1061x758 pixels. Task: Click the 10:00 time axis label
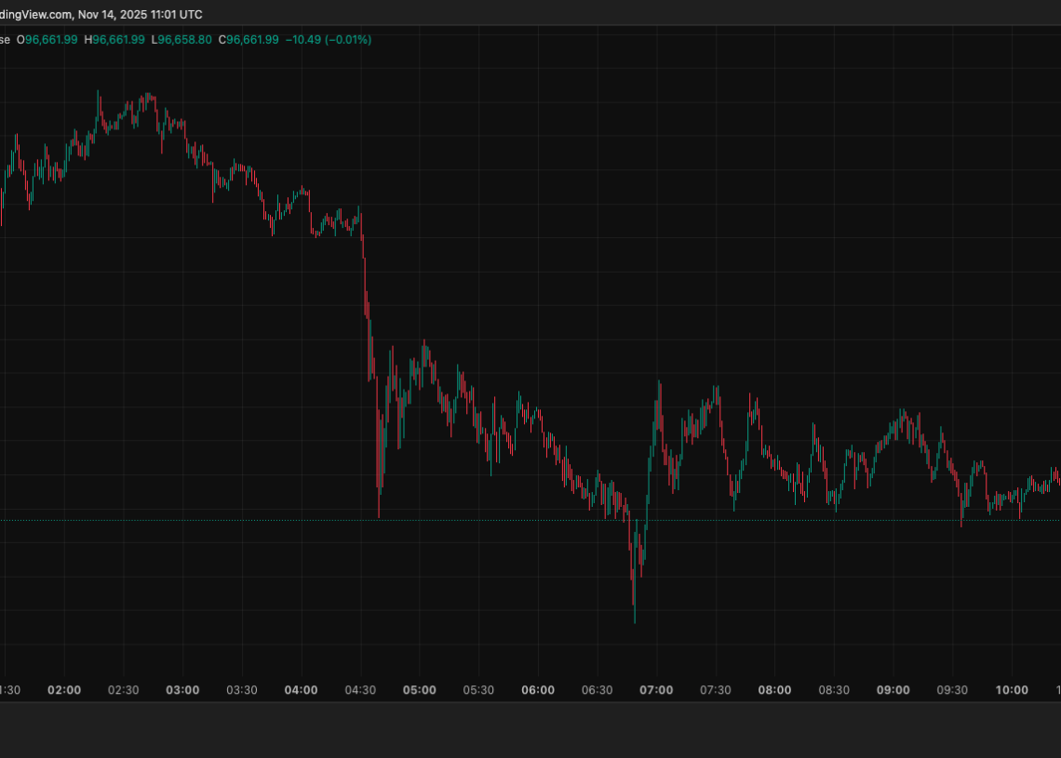pyautogui.click(x=1012, y=690)
